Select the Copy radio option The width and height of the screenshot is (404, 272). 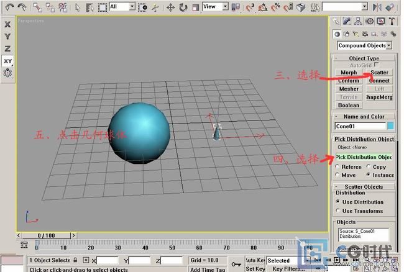[369, 167]
